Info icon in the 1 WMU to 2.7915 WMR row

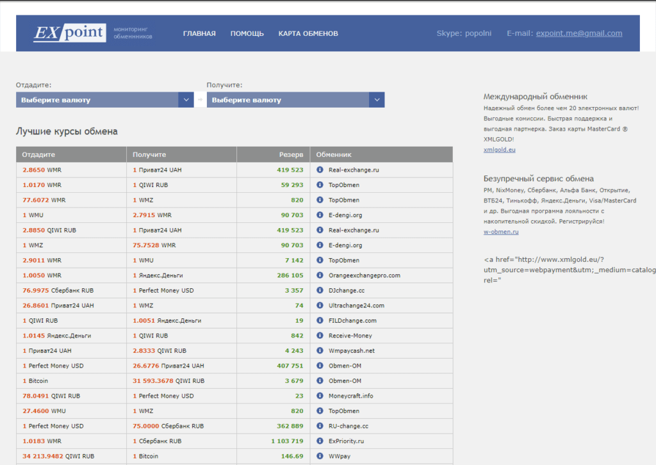tap(320, 215)
